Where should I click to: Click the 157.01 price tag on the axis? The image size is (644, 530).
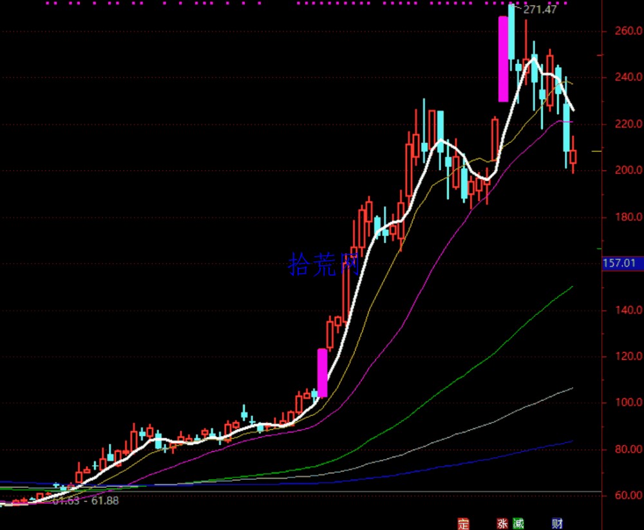point(623,263)
